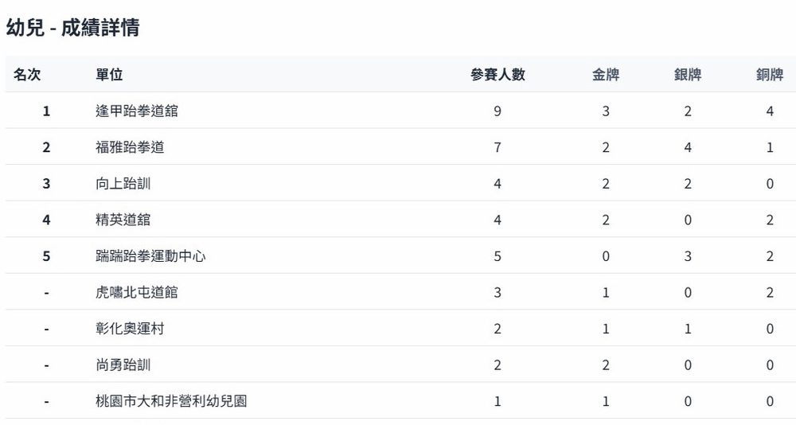Click the 名次 column header

pyautogui.click(x=27, y=75)
